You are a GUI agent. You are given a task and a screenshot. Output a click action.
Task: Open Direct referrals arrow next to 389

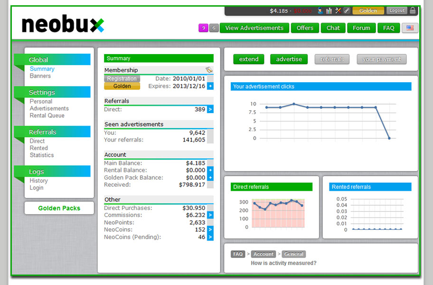[210, 109]
